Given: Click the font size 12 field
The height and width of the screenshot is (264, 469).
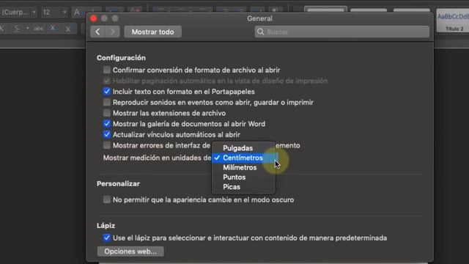Looking at the screenshot, I should tap(51, 12).
